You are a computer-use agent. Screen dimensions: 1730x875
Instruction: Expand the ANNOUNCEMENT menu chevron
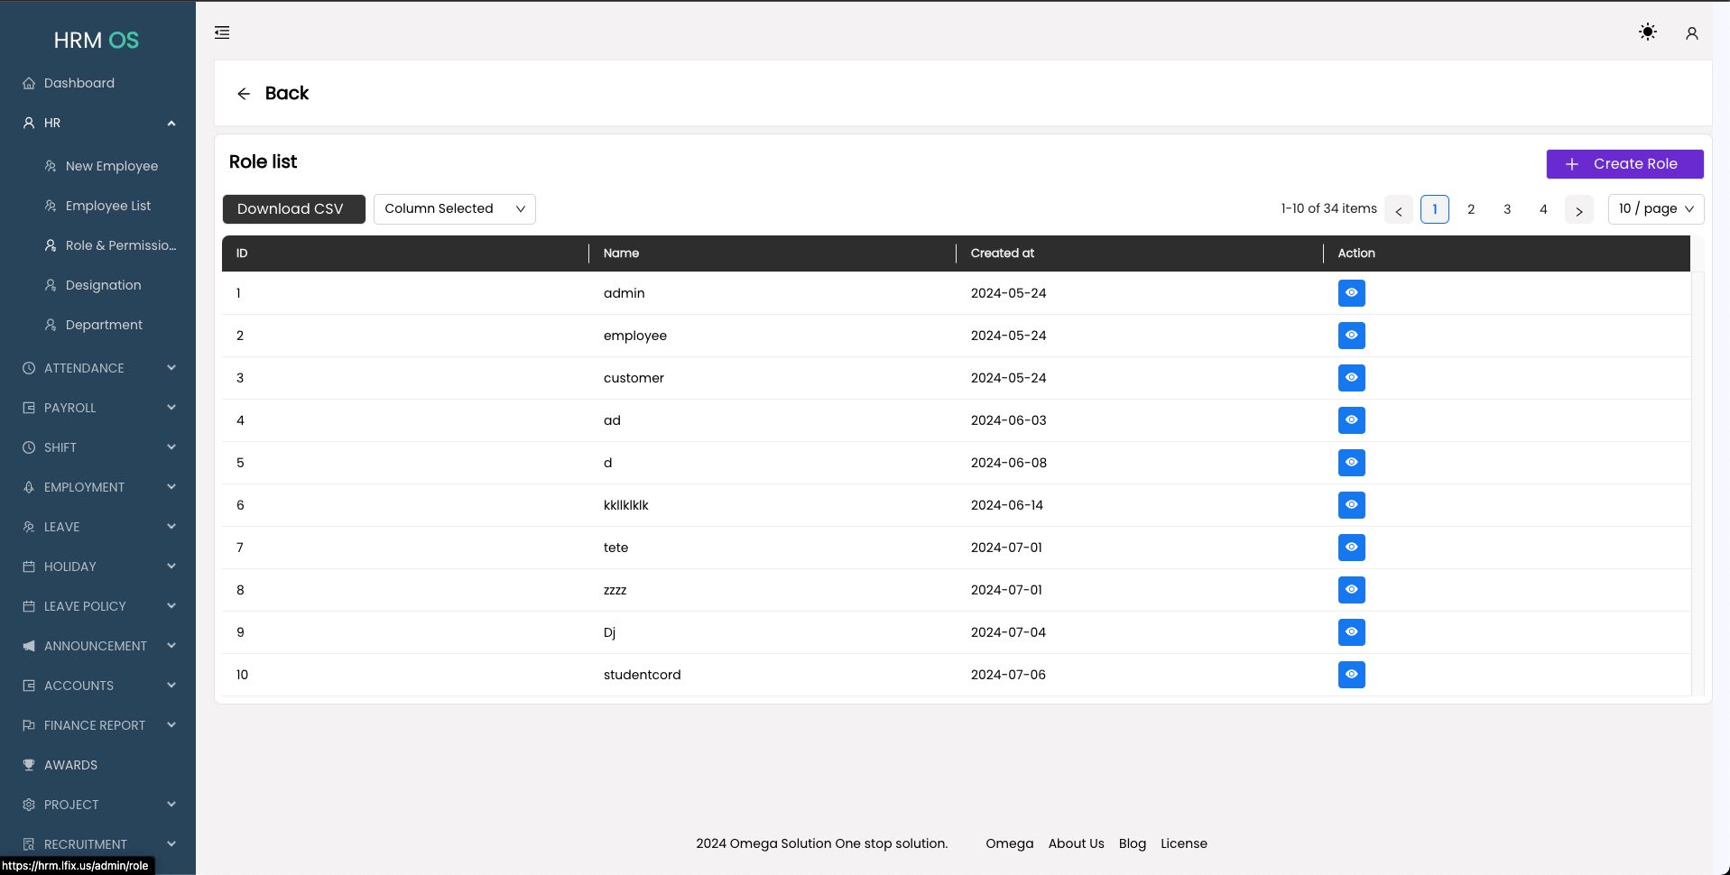click(x=171, y=646)
